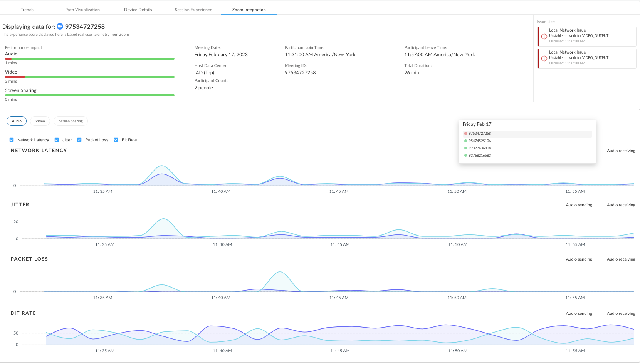This screenshot has width=640, height=363.
Task: Go to the Device Details tab
Action: (138, 10)
